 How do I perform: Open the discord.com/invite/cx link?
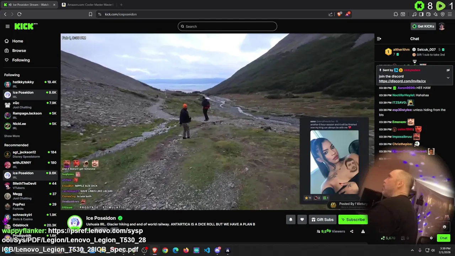[402, 81]
